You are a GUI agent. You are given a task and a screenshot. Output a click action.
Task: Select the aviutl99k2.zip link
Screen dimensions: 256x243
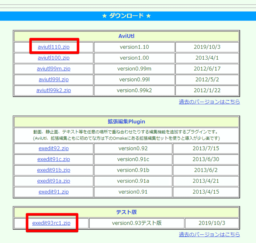click(x=53, y=90)
